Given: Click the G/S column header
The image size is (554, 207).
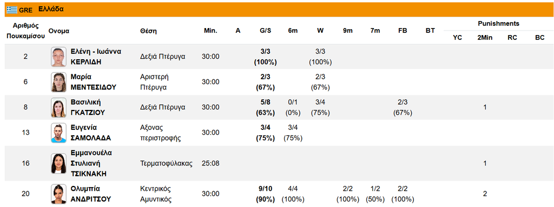Looking at the screenshot, I should (265, 31).
